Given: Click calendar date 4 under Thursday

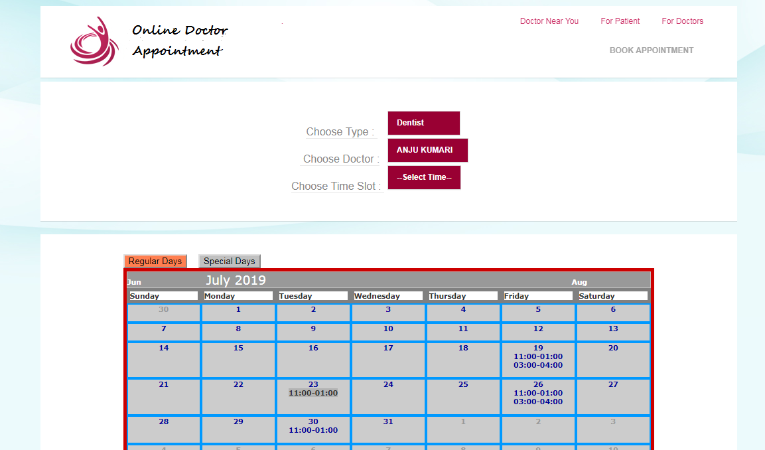Looking at the screenshot, I should click(x=463, y=309).
